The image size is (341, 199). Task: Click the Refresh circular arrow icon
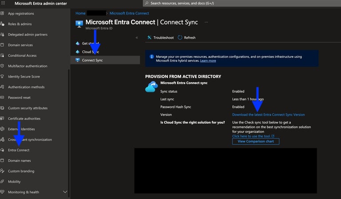180,37
